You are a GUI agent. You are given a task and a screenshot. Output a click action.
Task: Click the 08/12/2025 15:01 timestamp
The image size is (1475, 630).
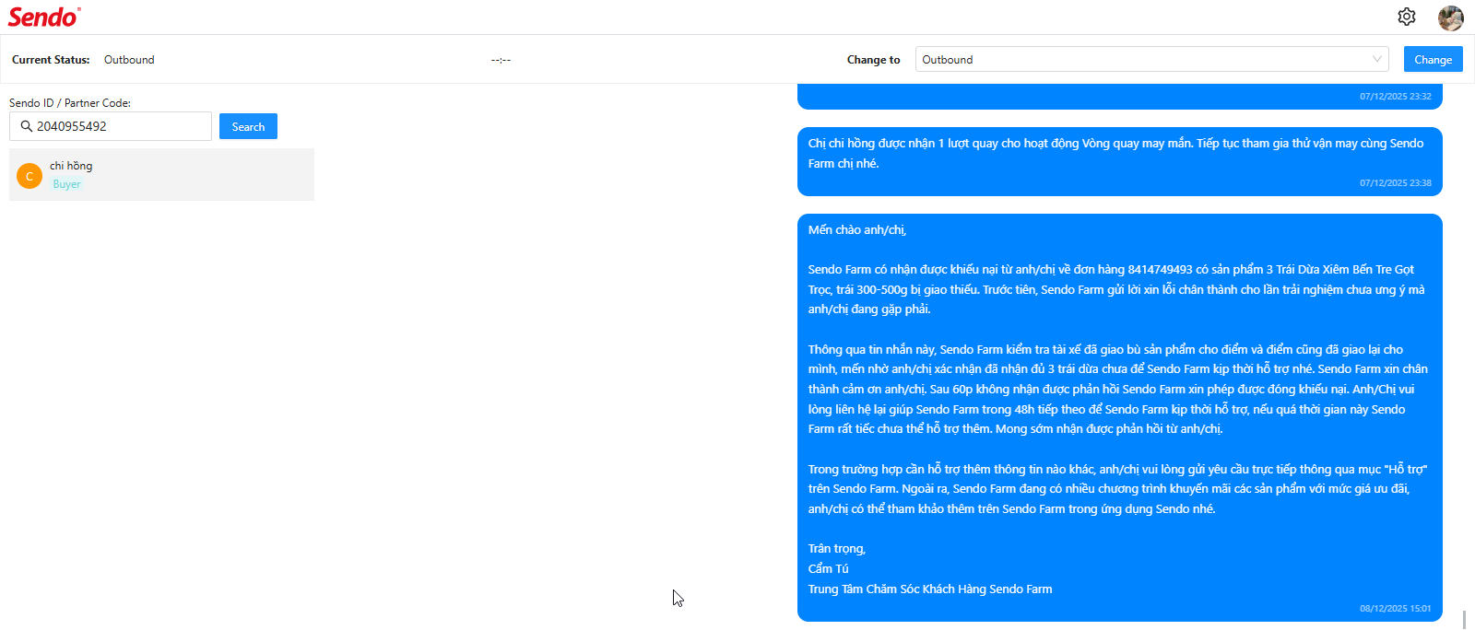(1395, 608)
